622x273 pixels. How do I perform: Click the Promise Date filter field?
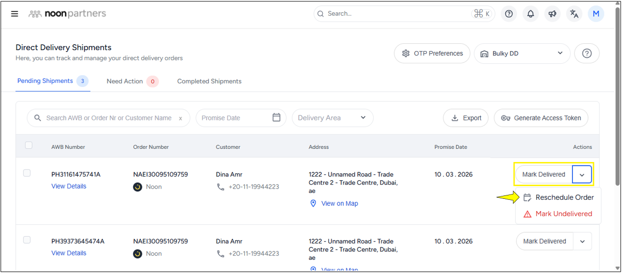240,118
